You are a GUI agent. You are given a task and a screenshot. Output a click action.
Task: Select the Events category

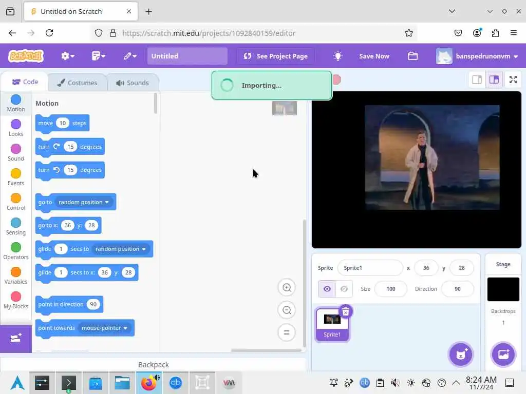16,177
